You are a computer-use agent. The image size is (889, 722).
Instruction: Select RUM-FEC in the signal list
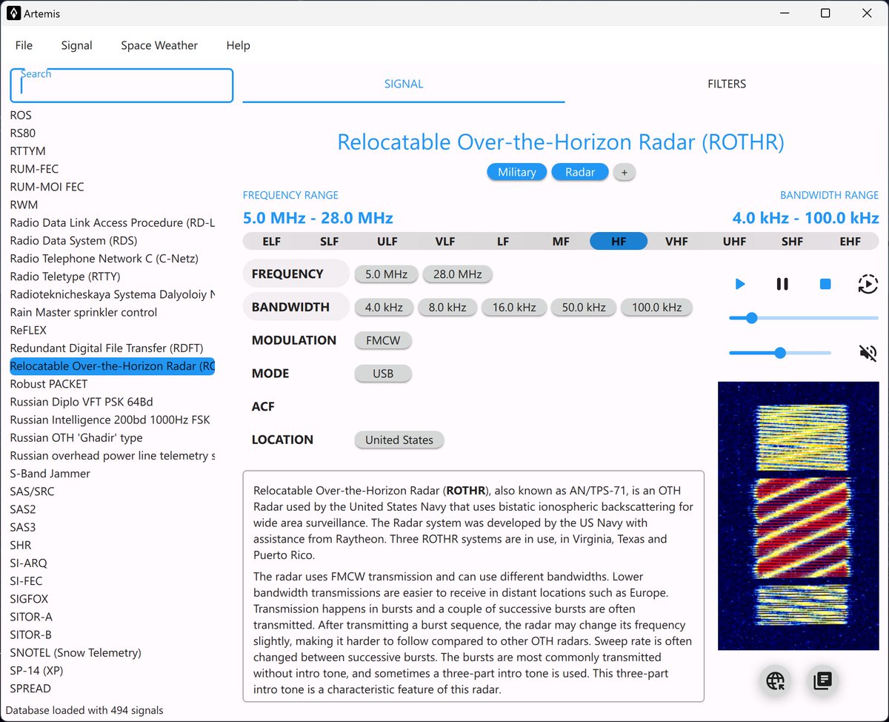113,169
